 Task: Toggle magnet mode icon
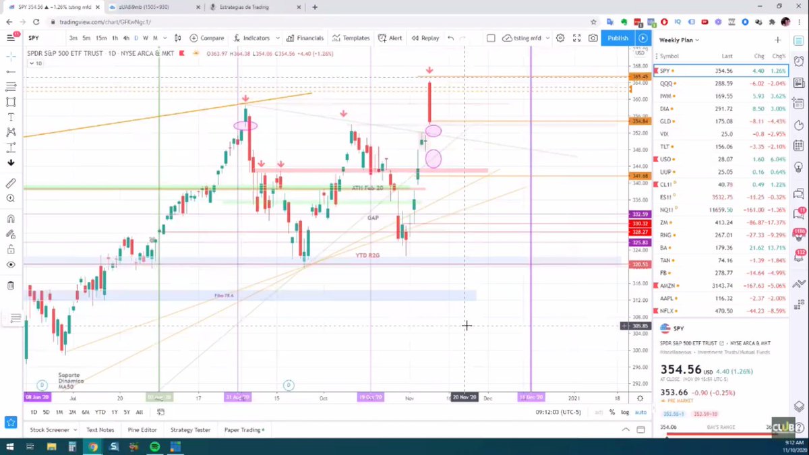pyautogui.click(x=11, y=218)
